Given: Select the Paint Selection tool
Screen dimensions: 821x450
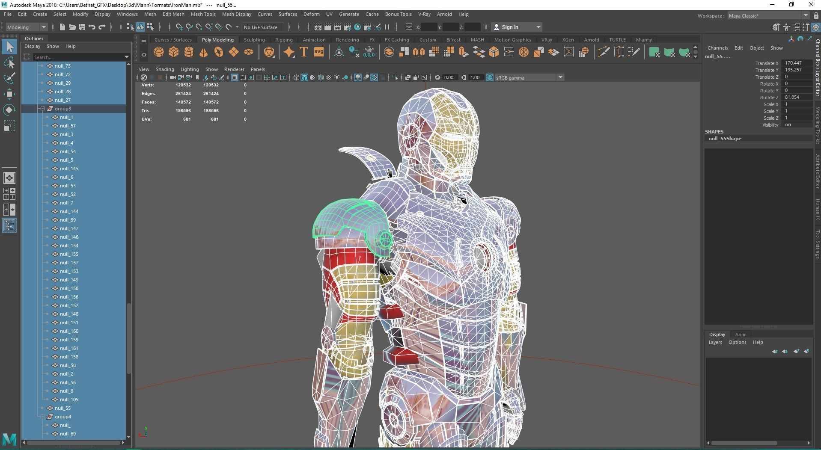Looking at the screenshot, I should pos(9,78).
